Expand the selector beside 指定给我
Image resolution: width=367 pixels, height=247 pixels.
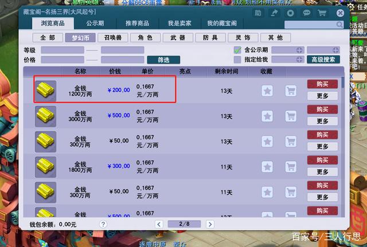tap(299, 59)
